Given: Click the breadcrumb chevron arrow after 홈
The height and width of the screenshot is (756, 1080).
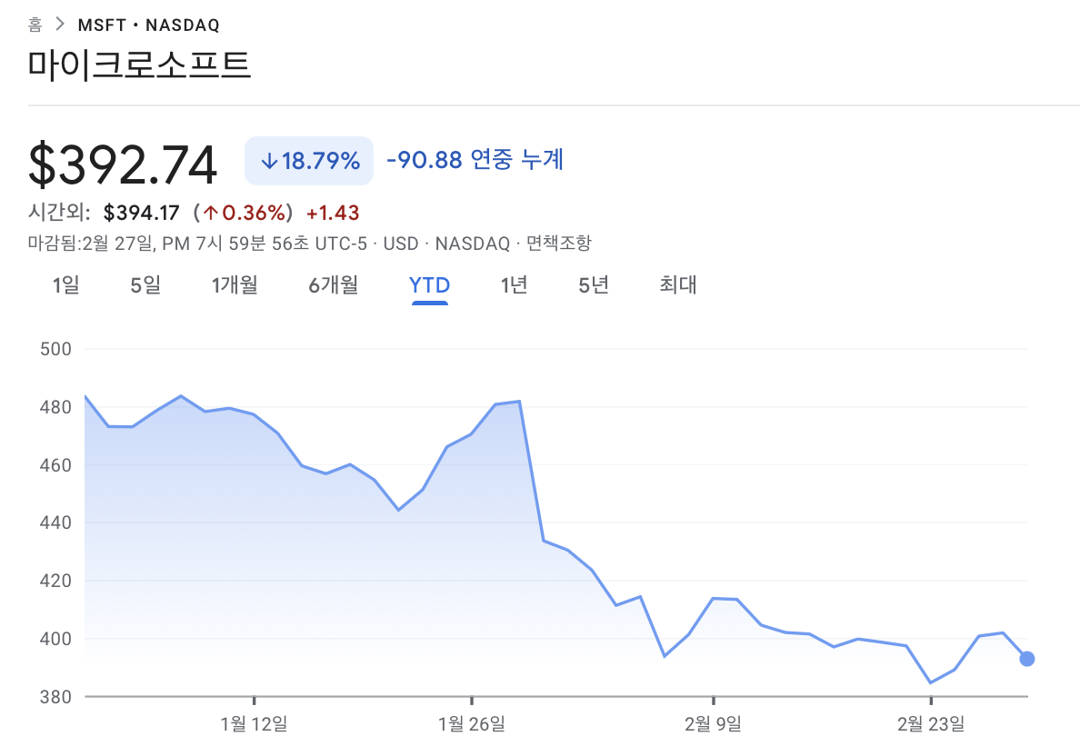Looking at the screenshot, I should 60,25.
